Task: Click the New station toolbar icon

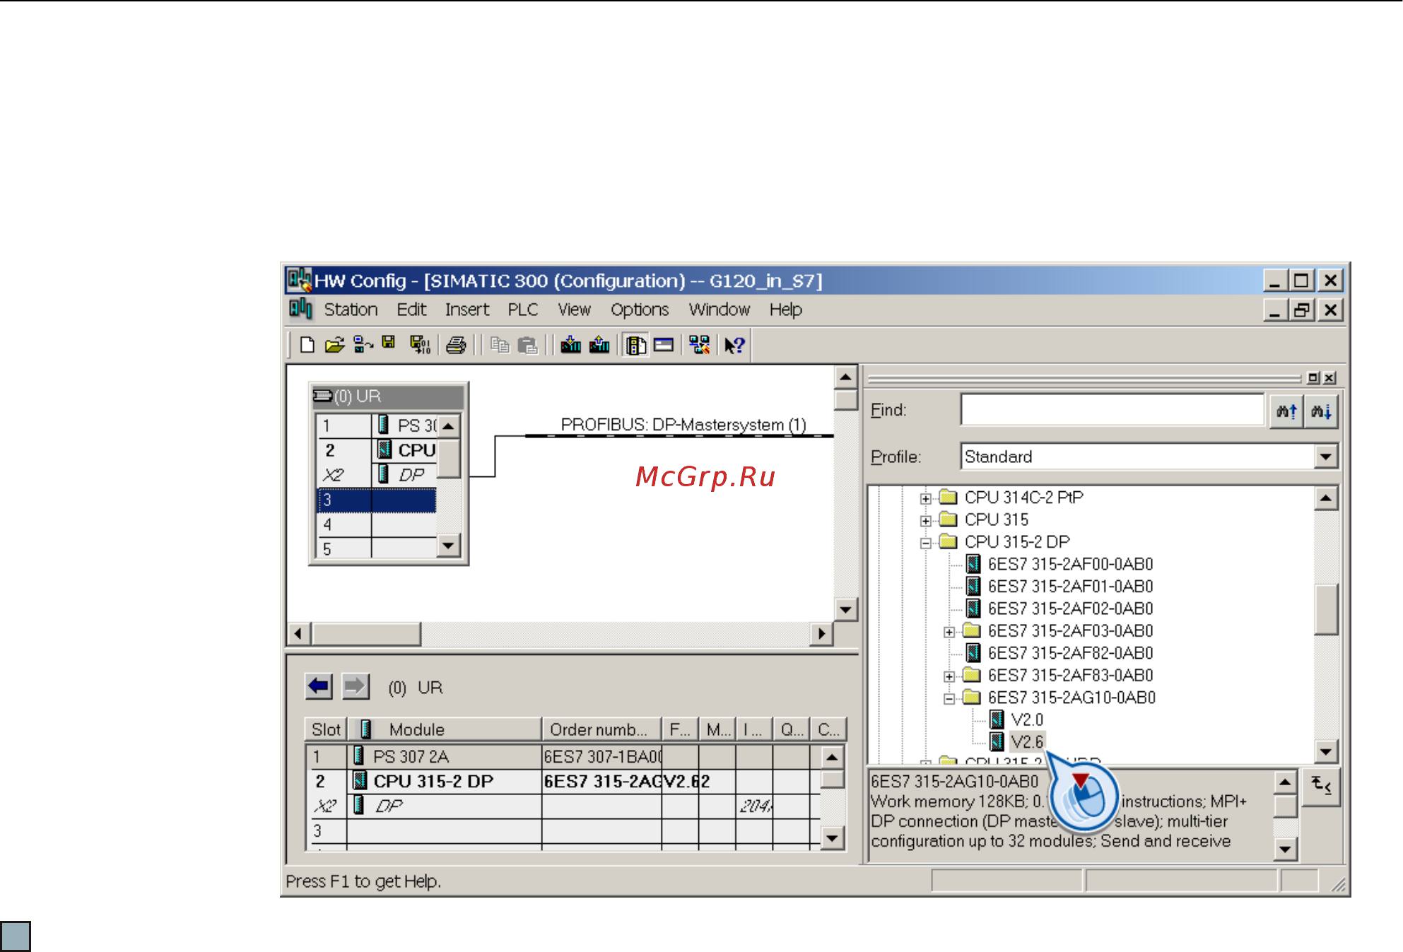Action: click(x=307, y=345)
